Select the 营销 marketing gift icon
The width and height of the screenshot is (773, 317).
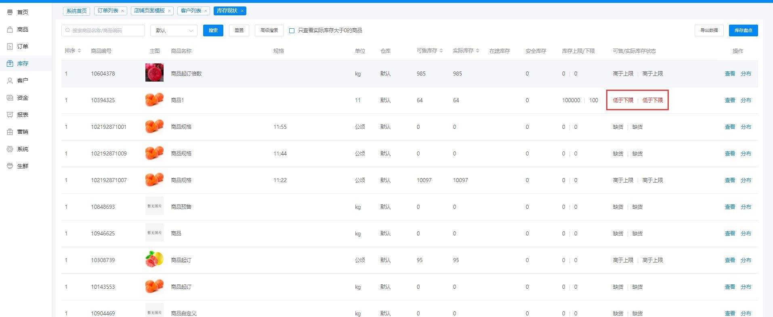[x=10, y=132]
